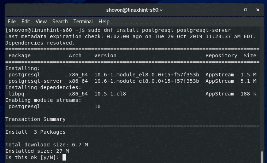Screen dimensions: 267x163
Task: Open the Terminal menu
Action: point(83,22)
